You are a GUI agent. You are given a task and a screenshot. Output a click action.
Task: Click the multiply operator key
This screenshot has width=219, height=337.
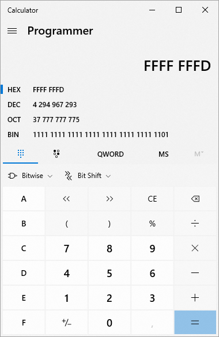click(x=195, y=248)
